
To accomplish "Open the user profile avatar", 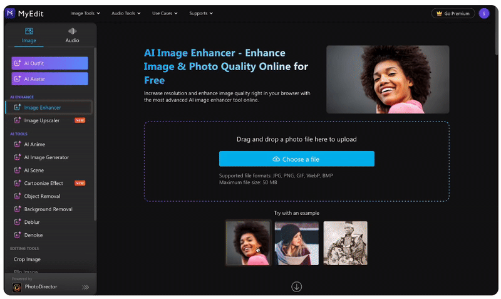I will 483,13.
